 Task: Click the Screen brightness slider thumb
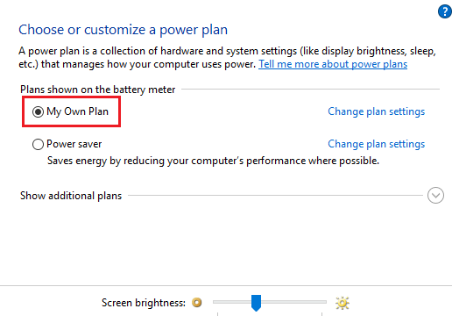tap(256, 303)
